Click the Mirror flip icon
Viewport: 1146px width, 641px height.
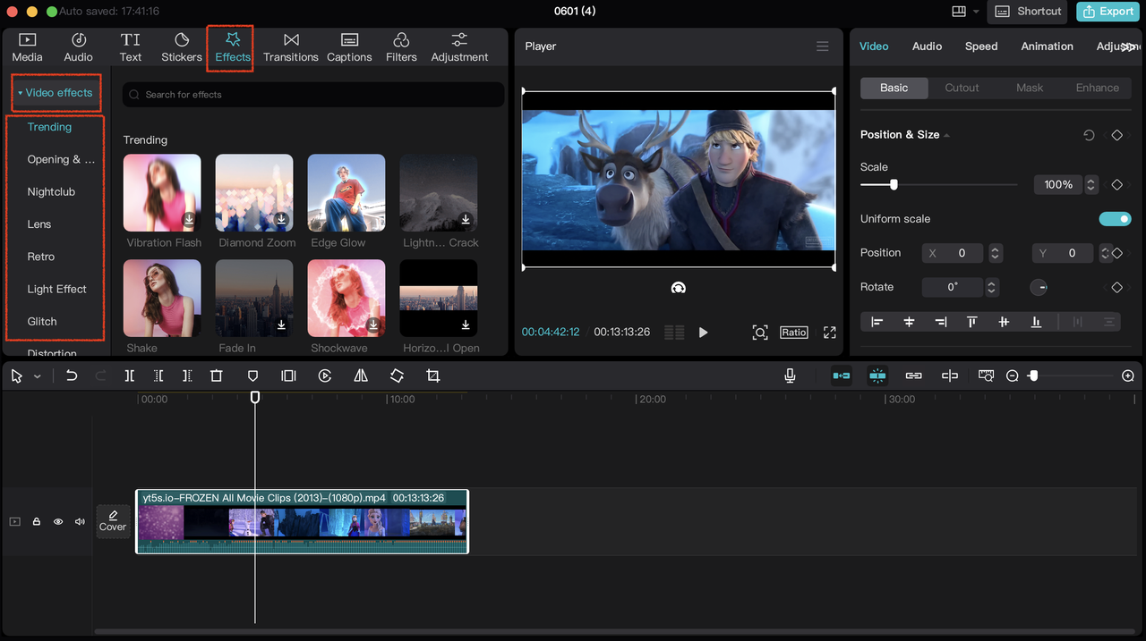[361, 376]
